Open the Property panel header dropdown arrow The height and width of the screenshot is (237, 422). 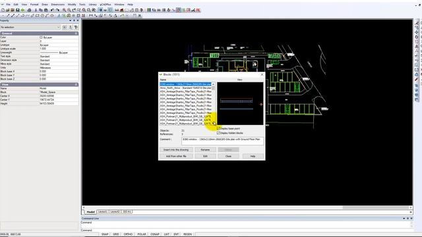71,20
